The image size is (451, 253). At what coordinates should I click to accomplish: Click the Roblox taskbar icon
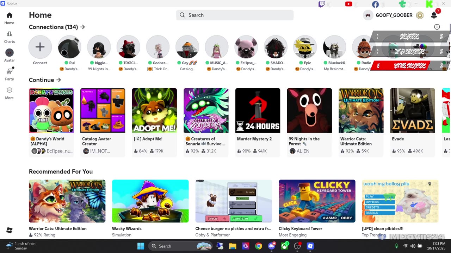tap(310, 246)
